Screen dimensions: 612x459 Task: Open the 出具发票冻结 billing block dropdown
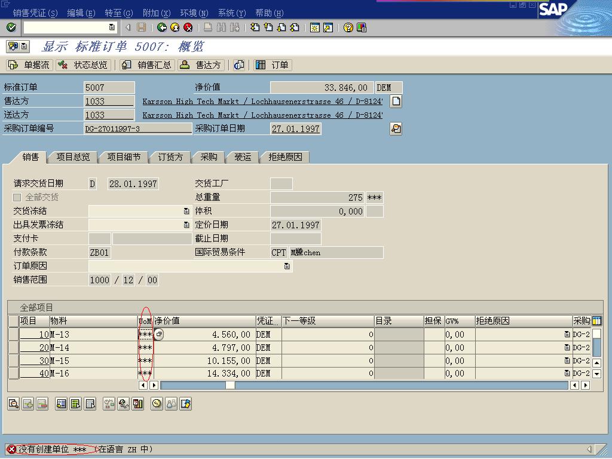[186, 225]
